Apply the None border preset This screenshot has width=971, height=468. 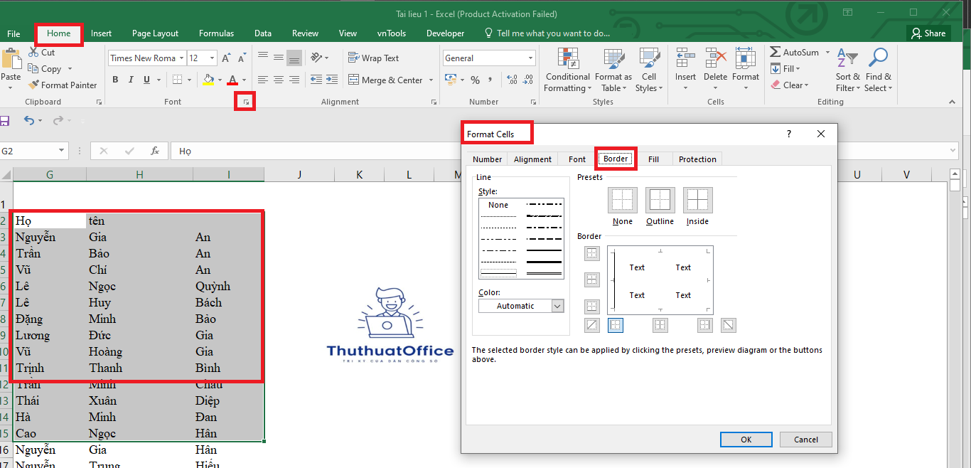[622, 200]
